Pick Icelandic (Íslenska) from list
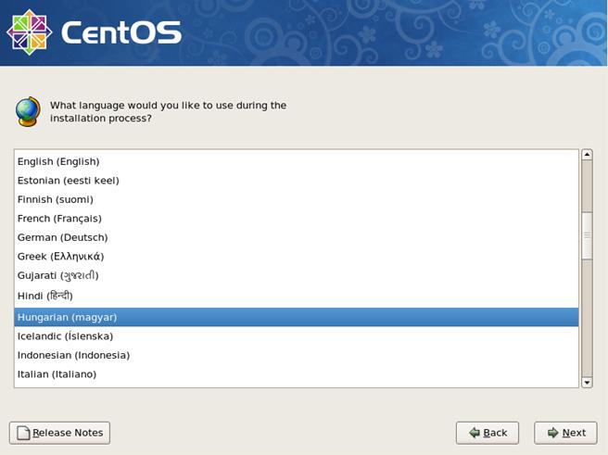The height and width of the screenshot is (455, 608). coord(66,336)
